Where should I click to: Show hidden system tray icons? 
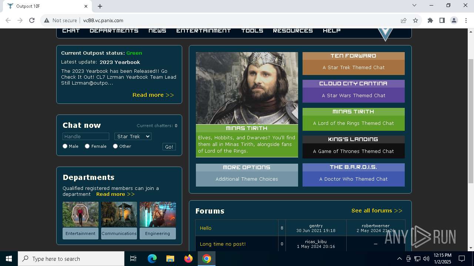pos(399,259)
